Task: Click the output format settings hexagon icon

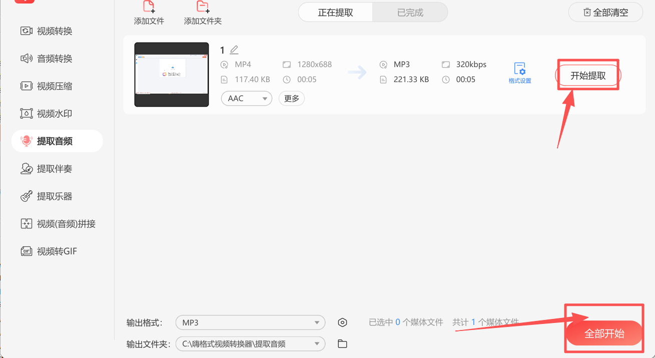Action: coord(342,322)
